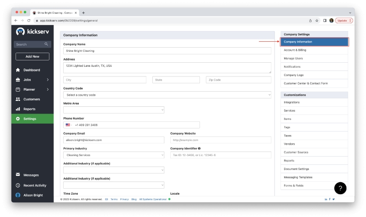
Task: Click the Company Website field
Action: click(x=221, y=140)
